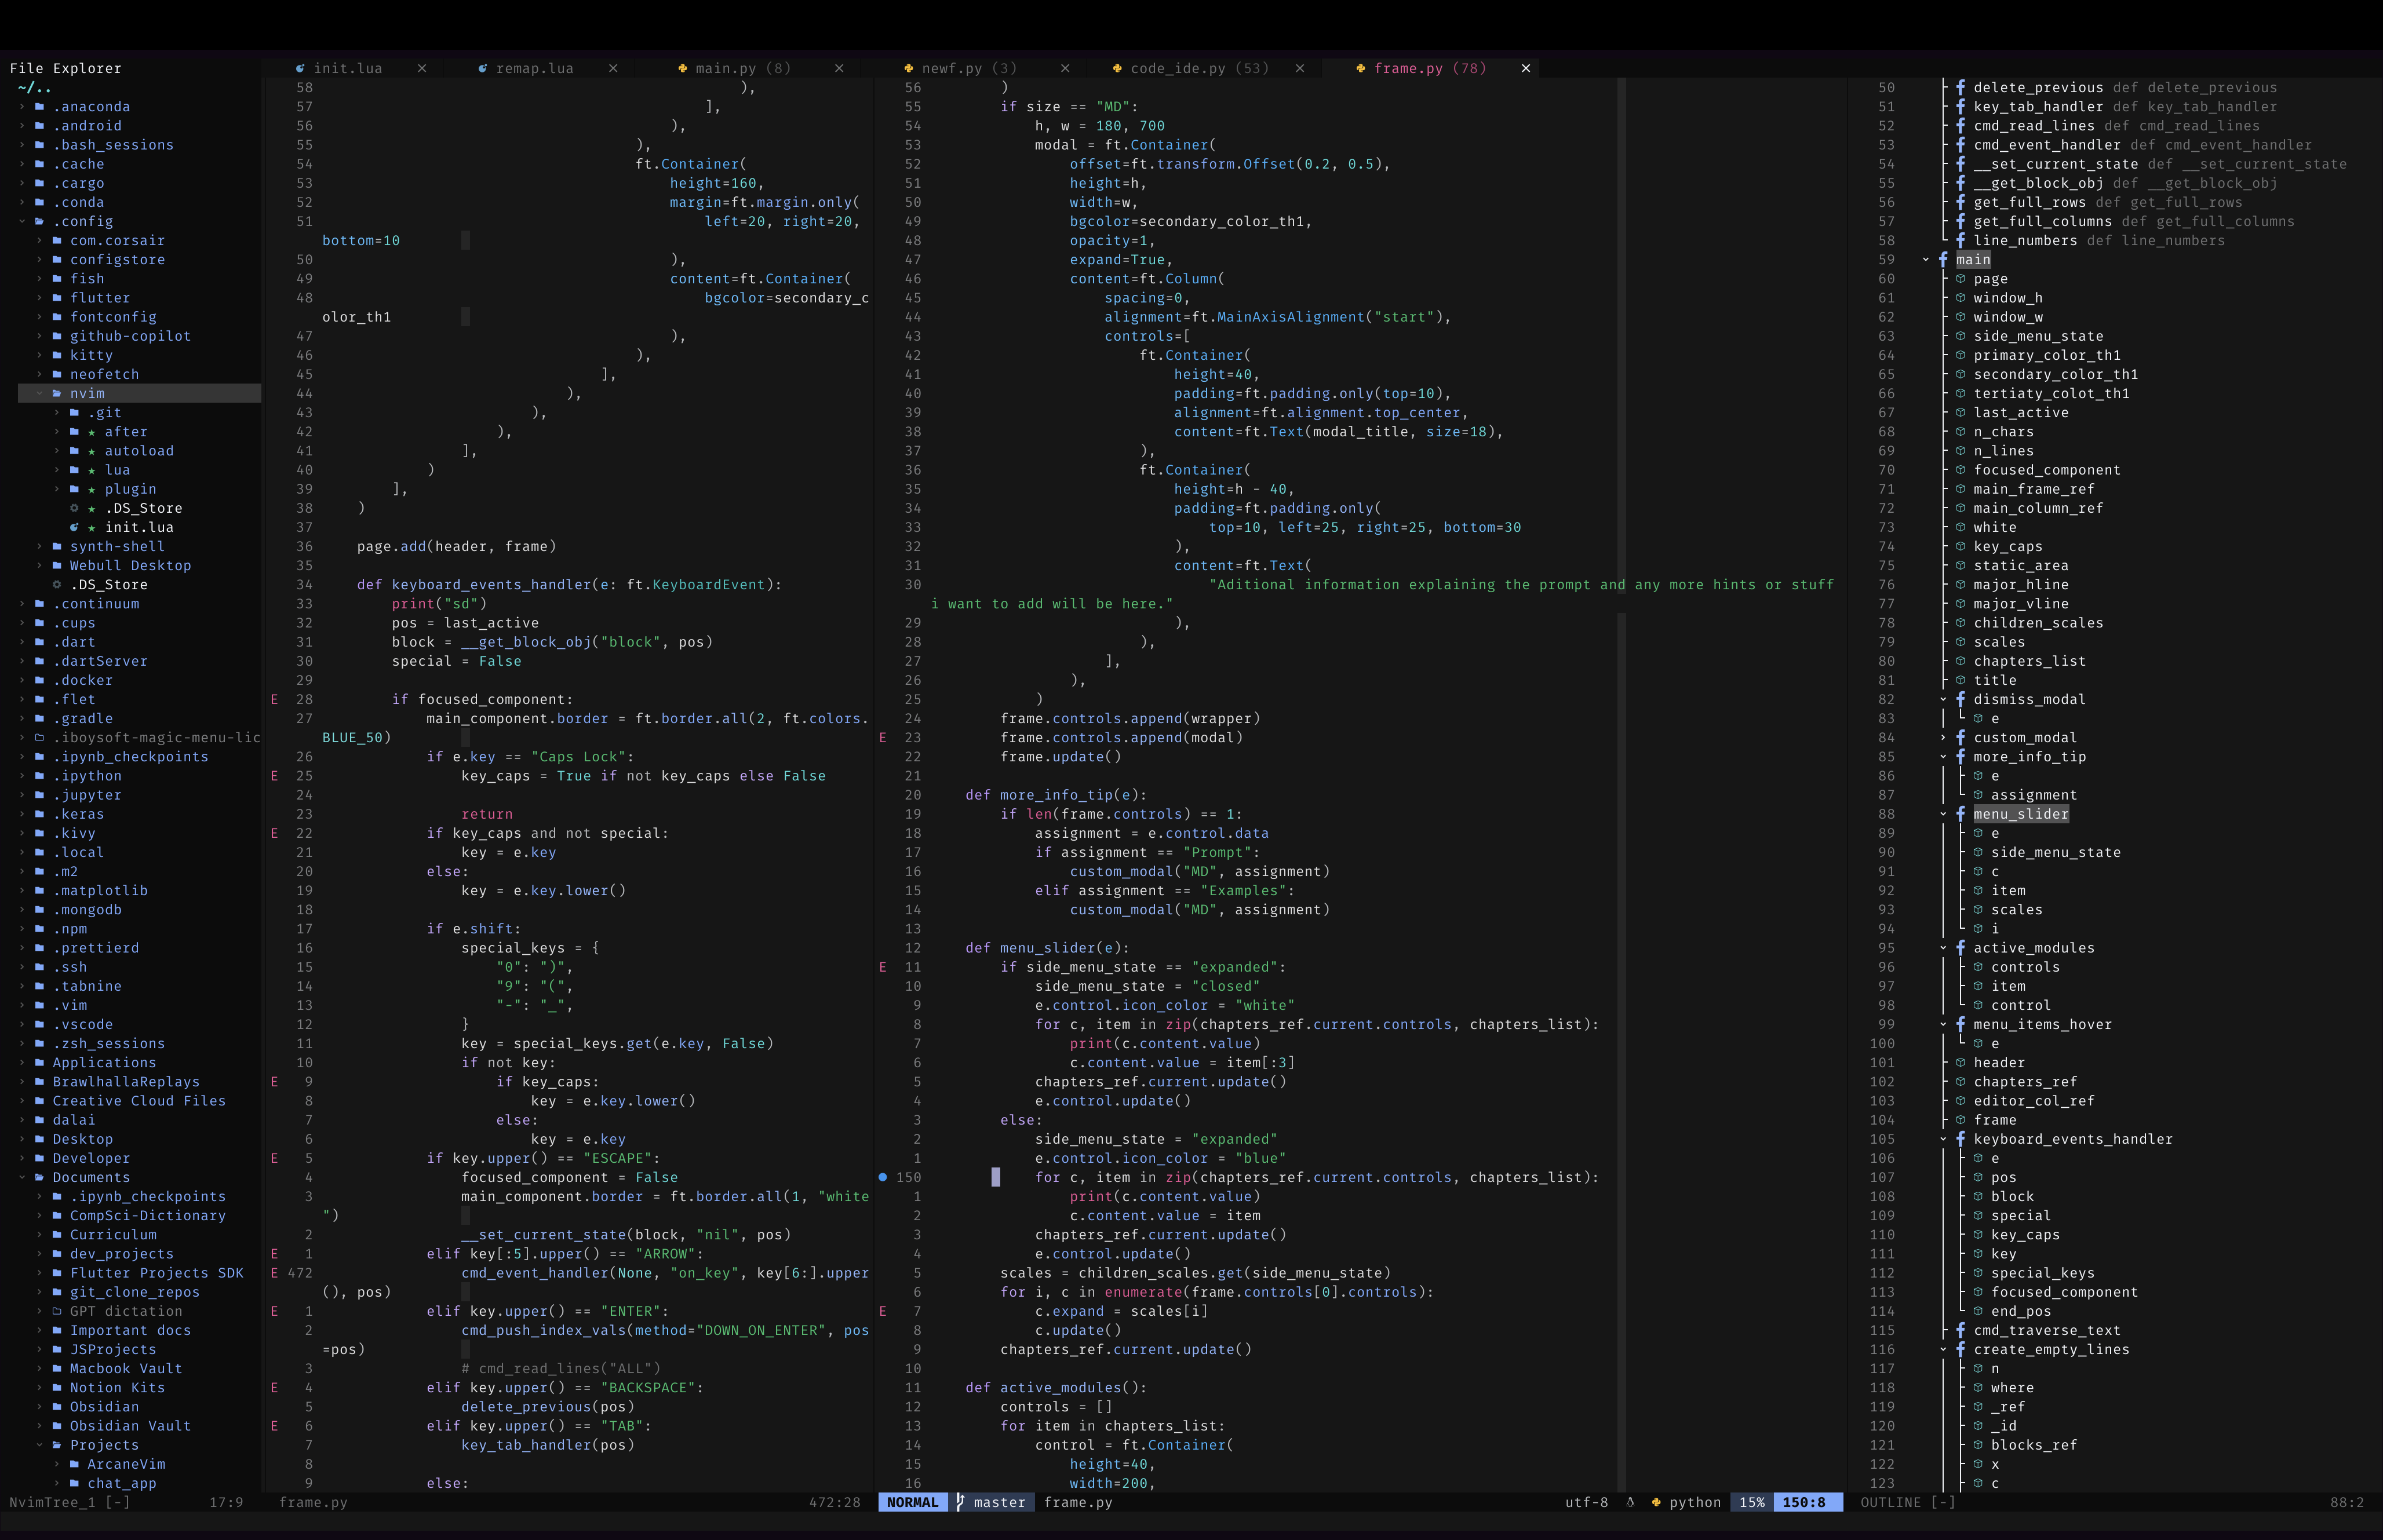Image resolution: width=2383 pixels, height=1540 pixels.
Task: Click function icon beside dismiss_modal
Action: pyautogui.click(x=1960, y=699)
